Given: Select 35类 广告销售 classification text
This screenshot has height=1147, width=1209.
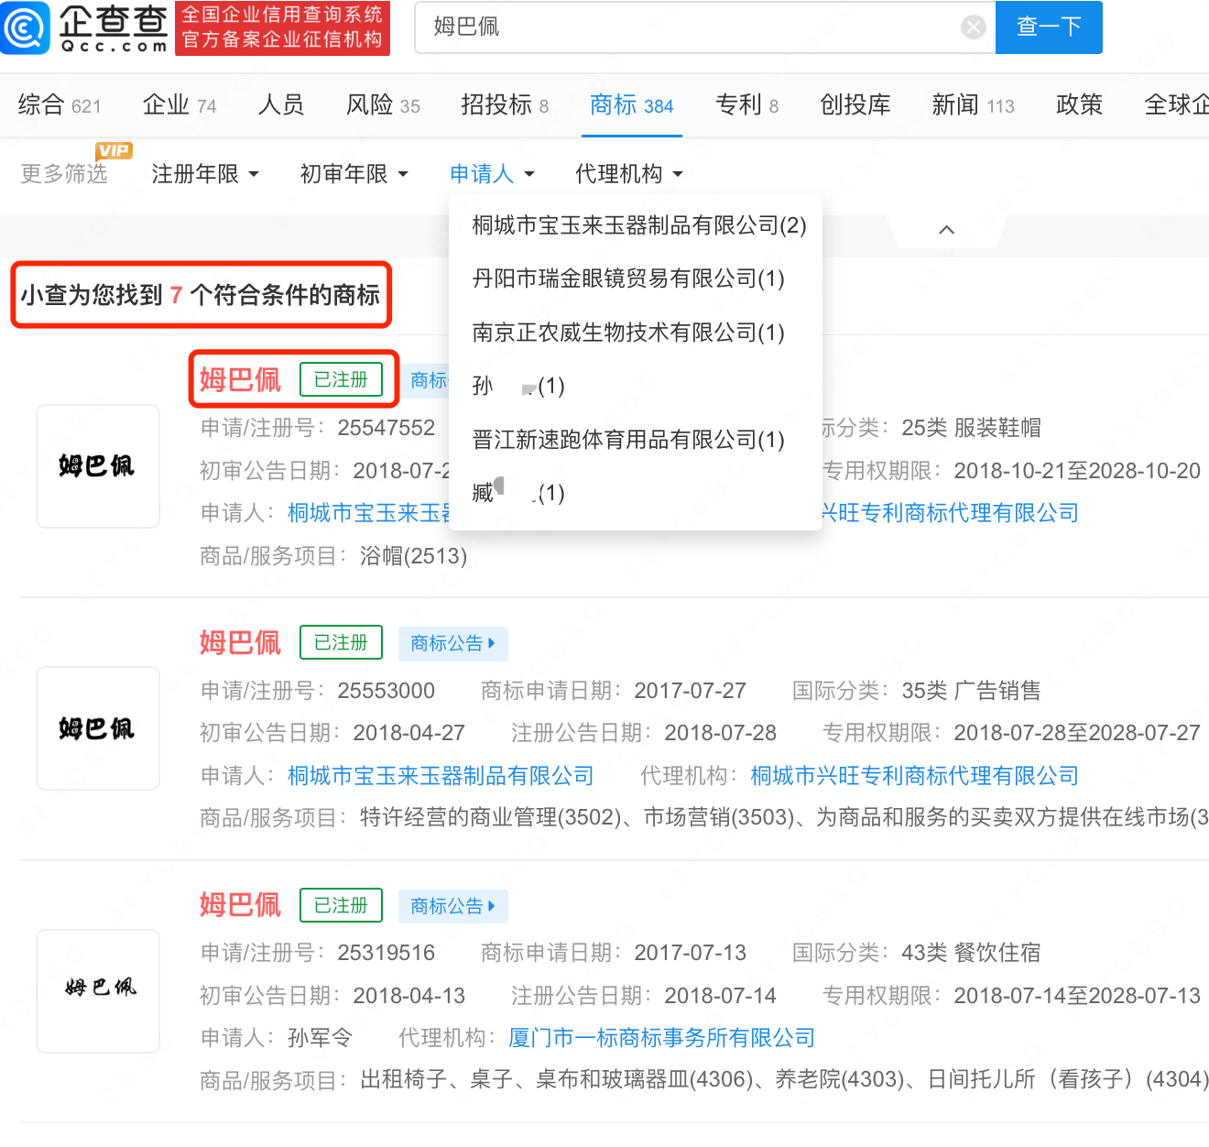Looking at the screenshot, I should [971, 691].
